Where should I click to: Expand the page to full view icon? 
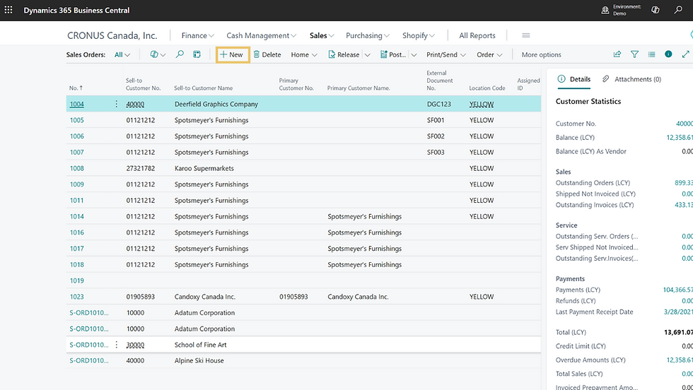click(685, 54)
